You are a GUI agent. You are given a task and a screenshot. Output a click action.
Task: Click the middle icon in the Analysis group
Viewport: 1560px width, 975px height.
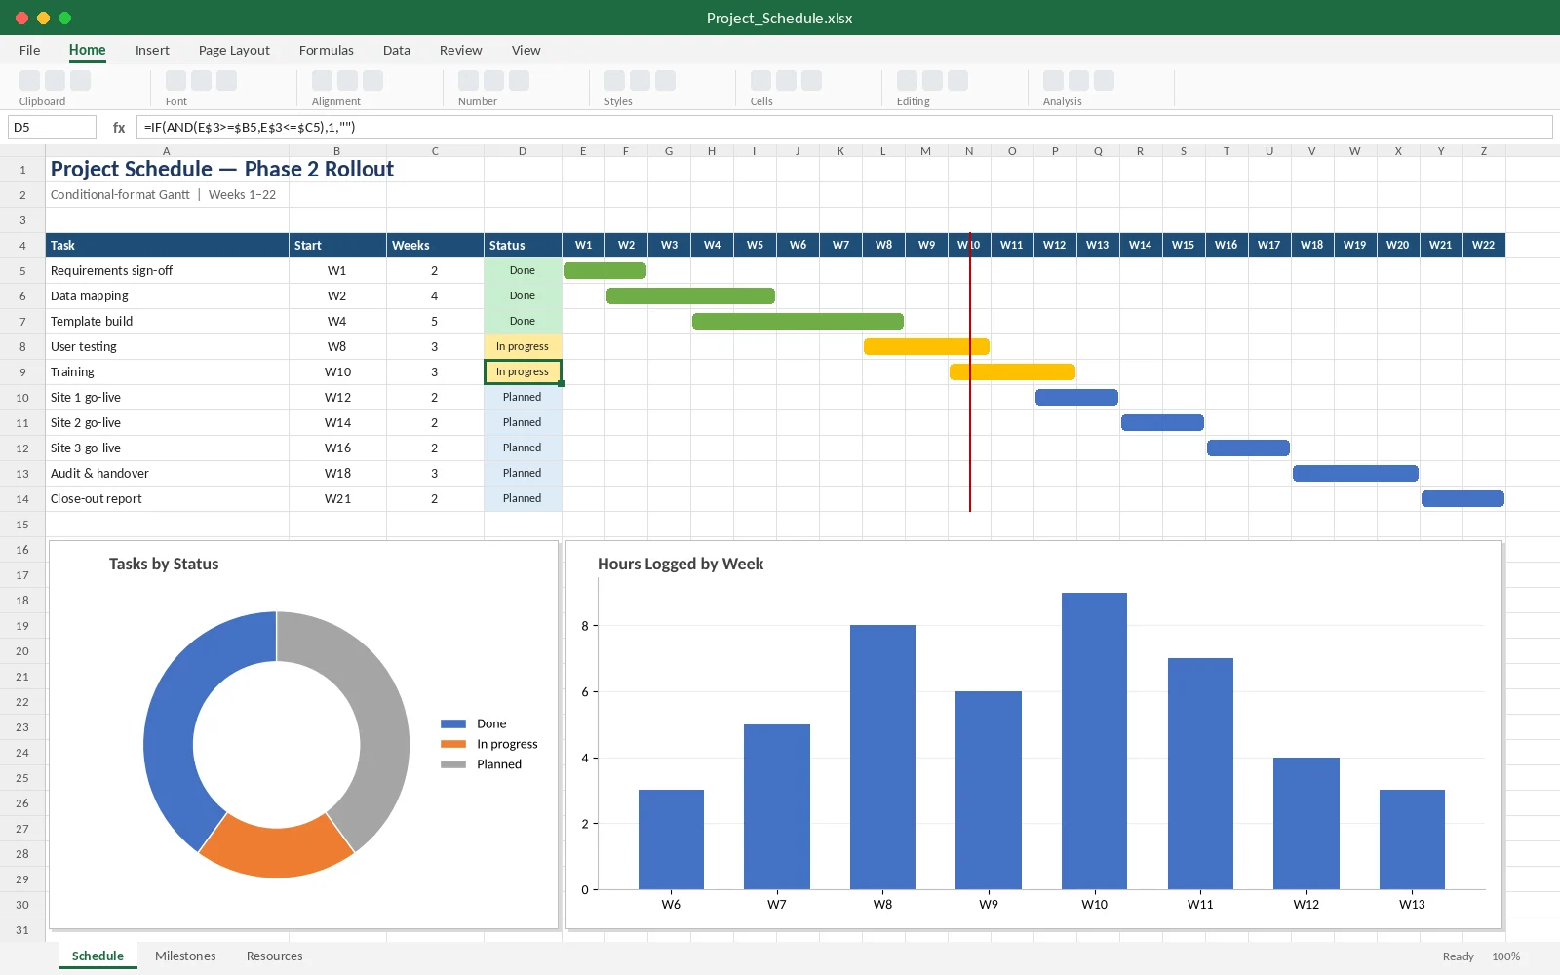pyautogui.click(x=1079, y=81)
